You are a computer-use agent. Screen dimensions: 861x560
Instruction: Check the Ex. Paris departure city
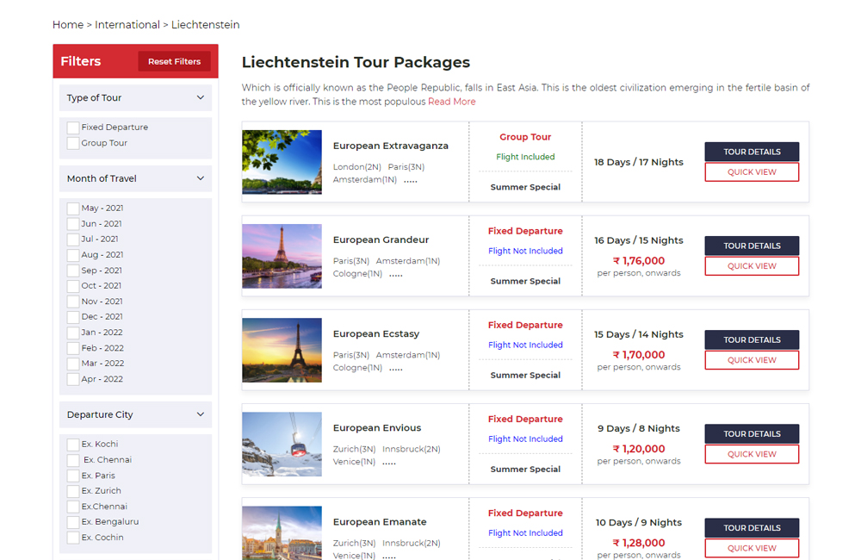pyautogui.click(x=73, y=476)
